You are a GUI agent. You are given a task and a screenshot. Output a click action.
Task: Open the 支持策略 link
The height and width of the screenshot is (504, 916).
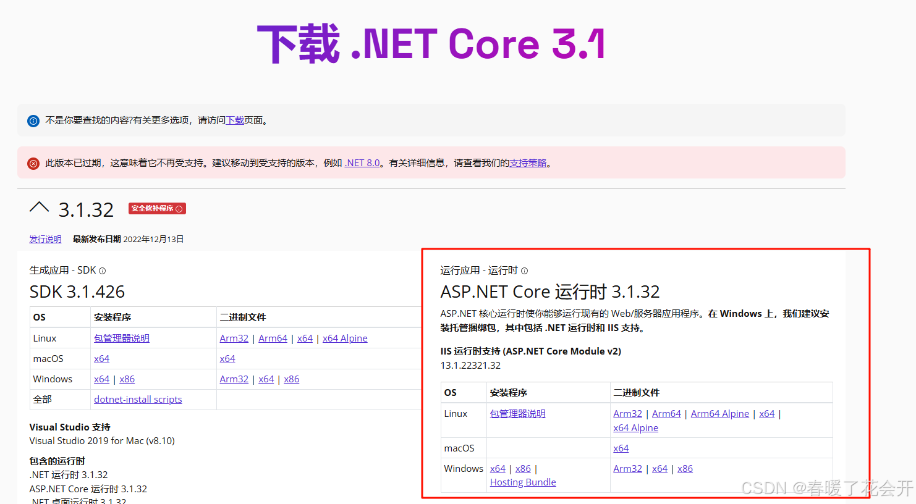click(x=528, y=163)
